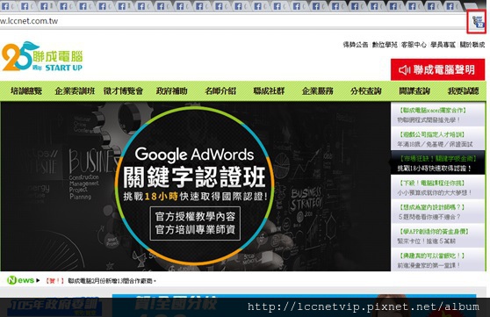Viewport: 490px width, 317px height.
Task: Select 徵才博覽會 in the navigation bar
Action: coord(123,91)
